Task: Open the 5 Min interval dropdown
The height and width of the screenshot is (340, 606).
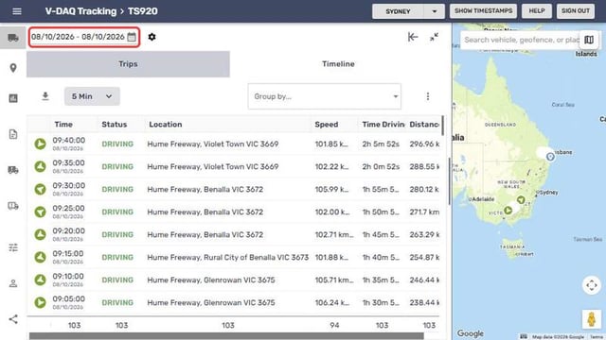Action: tap(92, 96)
